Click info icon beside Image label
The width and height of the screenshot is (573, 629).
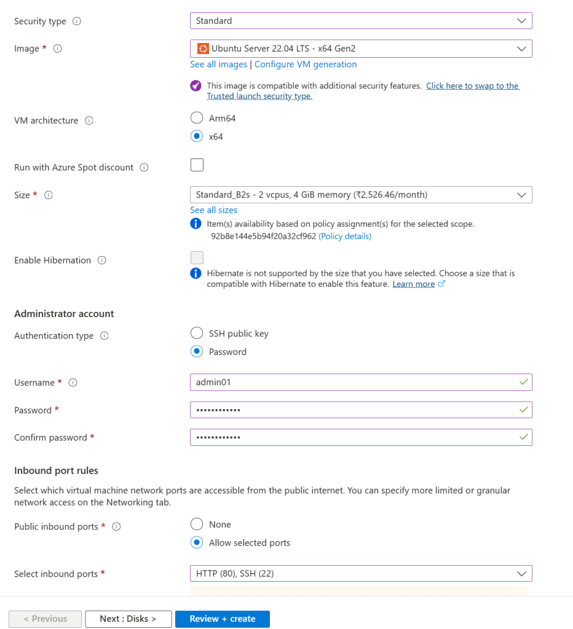point(58,49)
